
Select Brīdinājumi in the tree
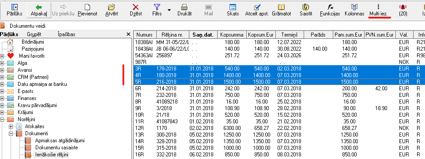[x=33, y=42]
